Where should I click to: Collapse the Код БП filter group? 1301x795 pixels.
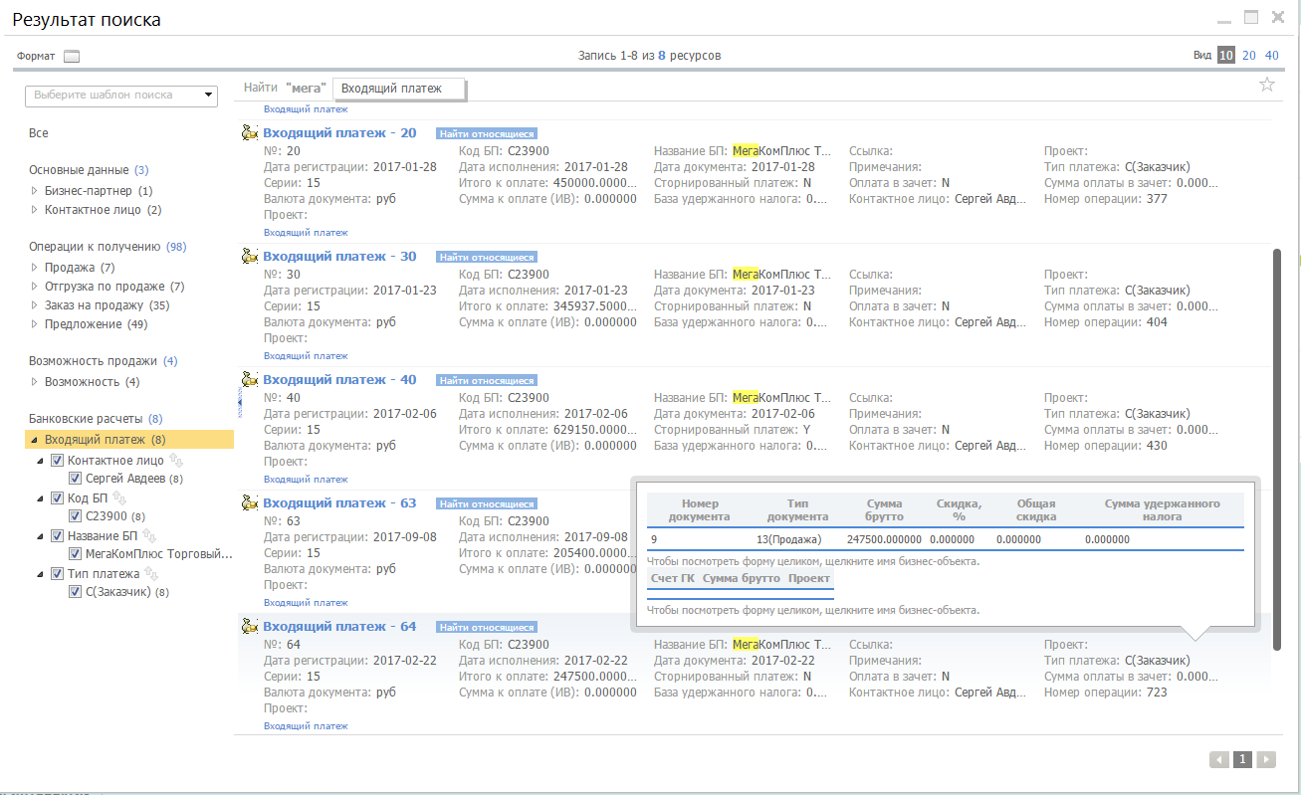tap(41, 498)
